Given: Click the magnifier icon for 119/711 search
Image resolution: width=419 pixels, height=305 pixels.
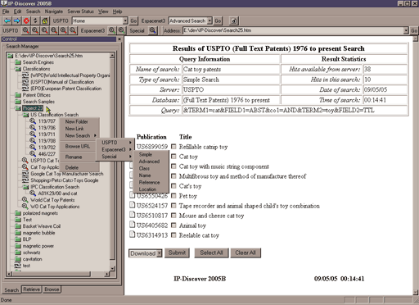Looking at the screenshot, I should [x=33, y=134].
